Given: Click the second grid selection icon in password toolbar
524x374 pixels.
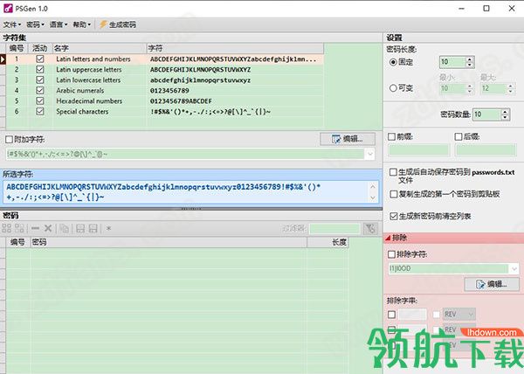Looking at the screenshot, I should point(19,229).
